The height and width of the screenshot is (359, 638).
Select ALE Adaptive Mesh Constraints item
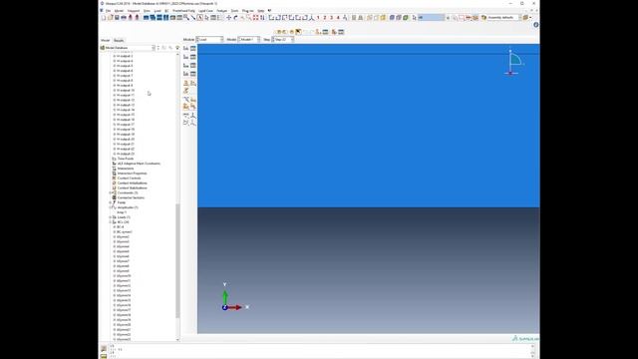coord(139,164)
